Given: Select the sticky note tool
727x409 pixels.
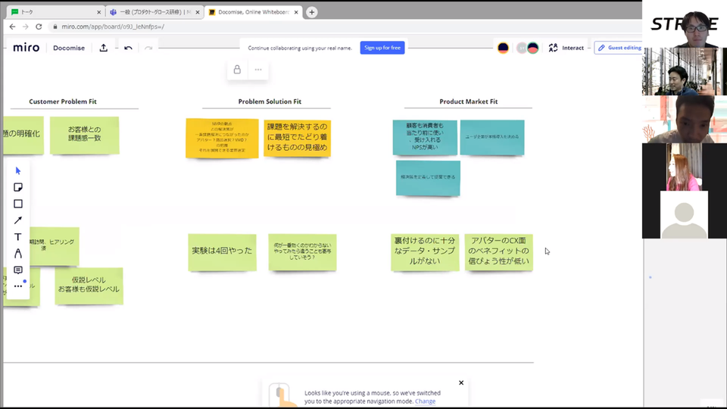Looking at the screenshot, I should [18, 187].
